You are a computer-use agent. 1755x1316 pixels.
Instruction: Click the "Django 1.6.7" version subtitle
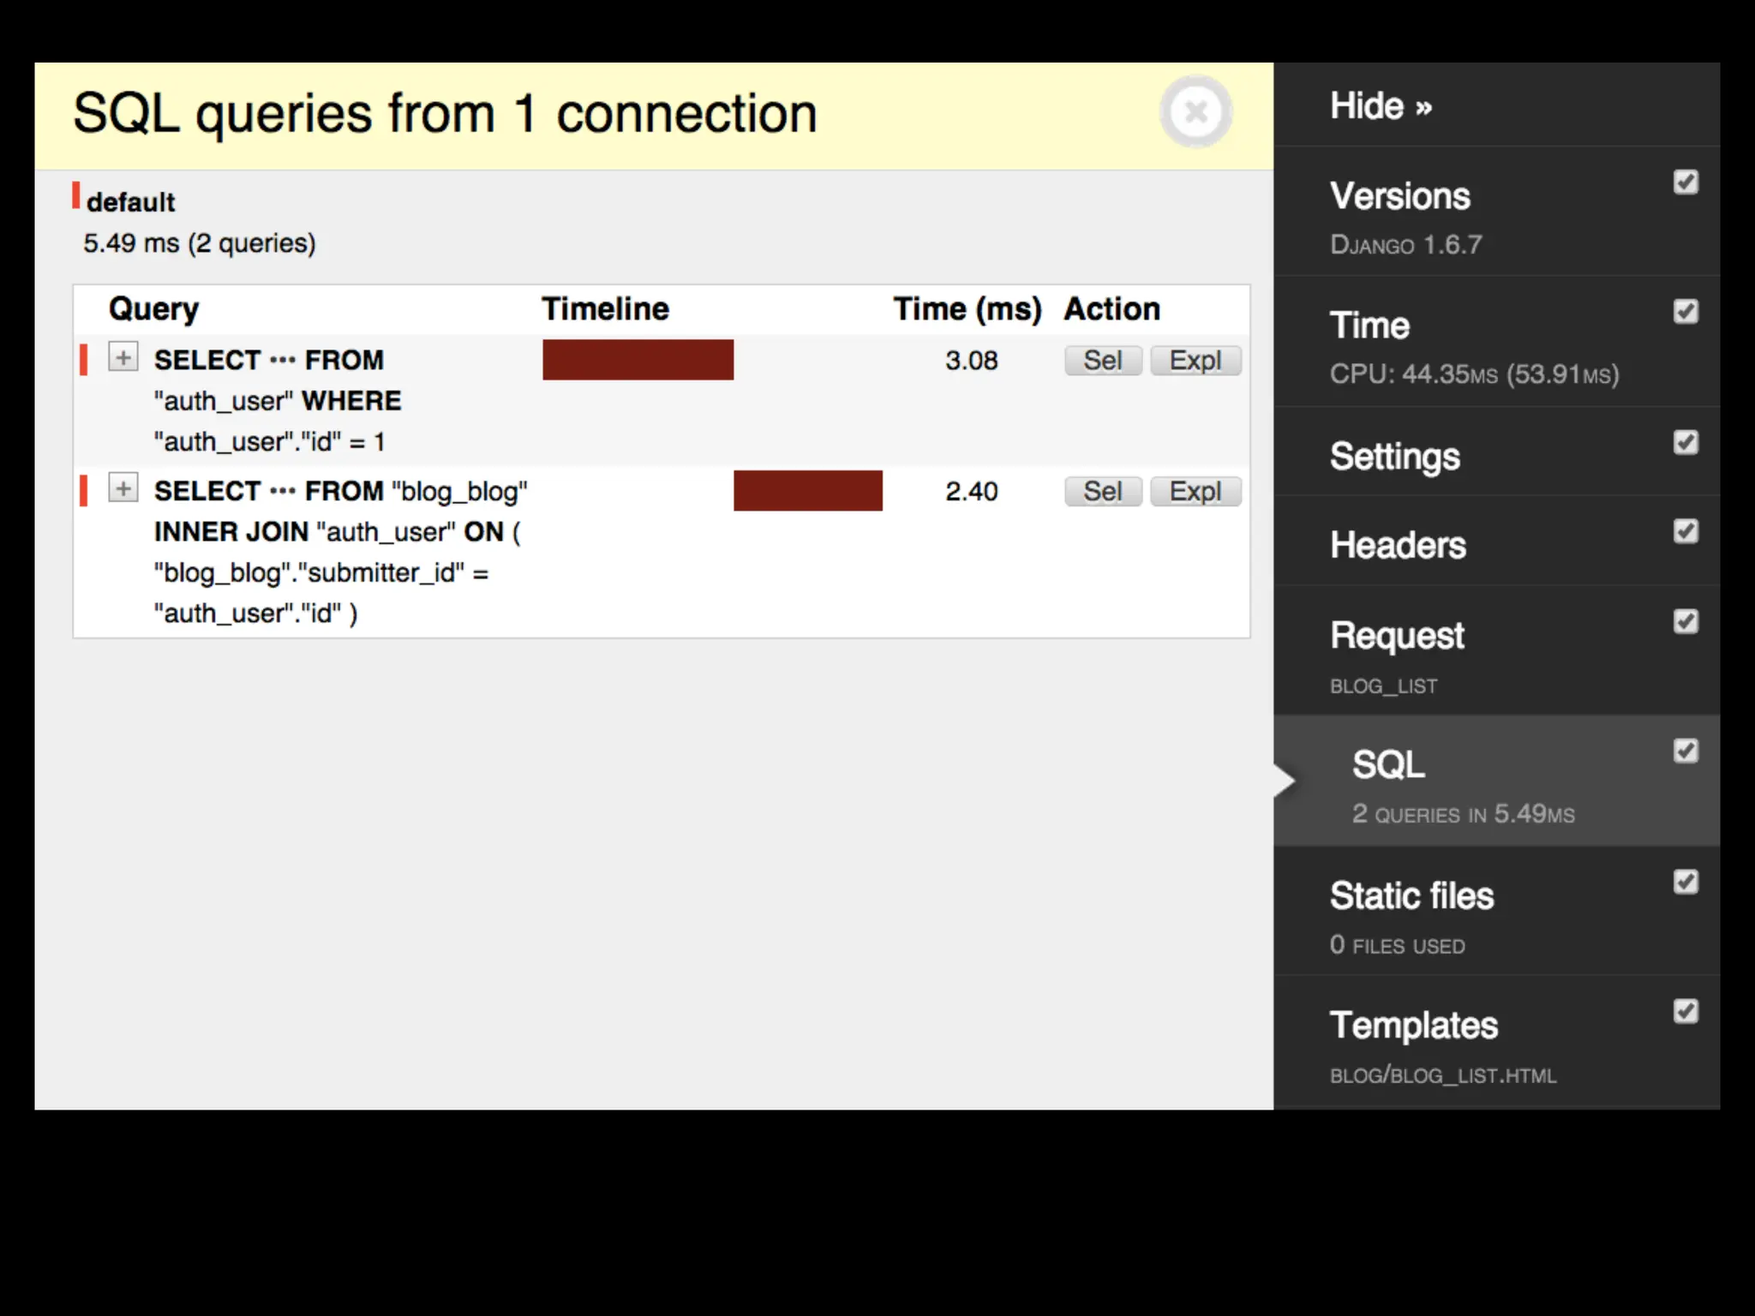point(1405,245)
